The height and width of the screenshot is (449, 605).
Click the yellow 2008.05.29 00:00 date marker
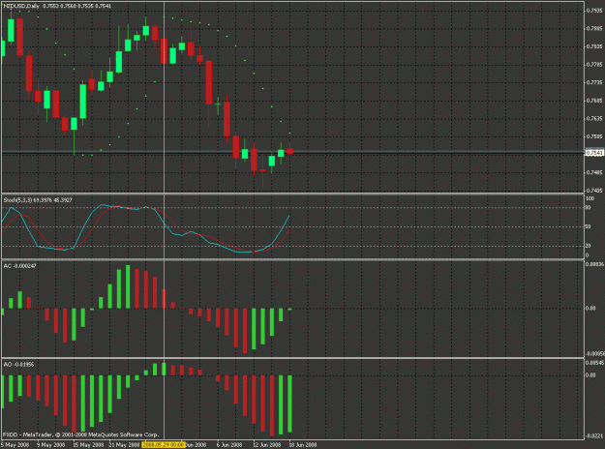(x=164, y=445)
